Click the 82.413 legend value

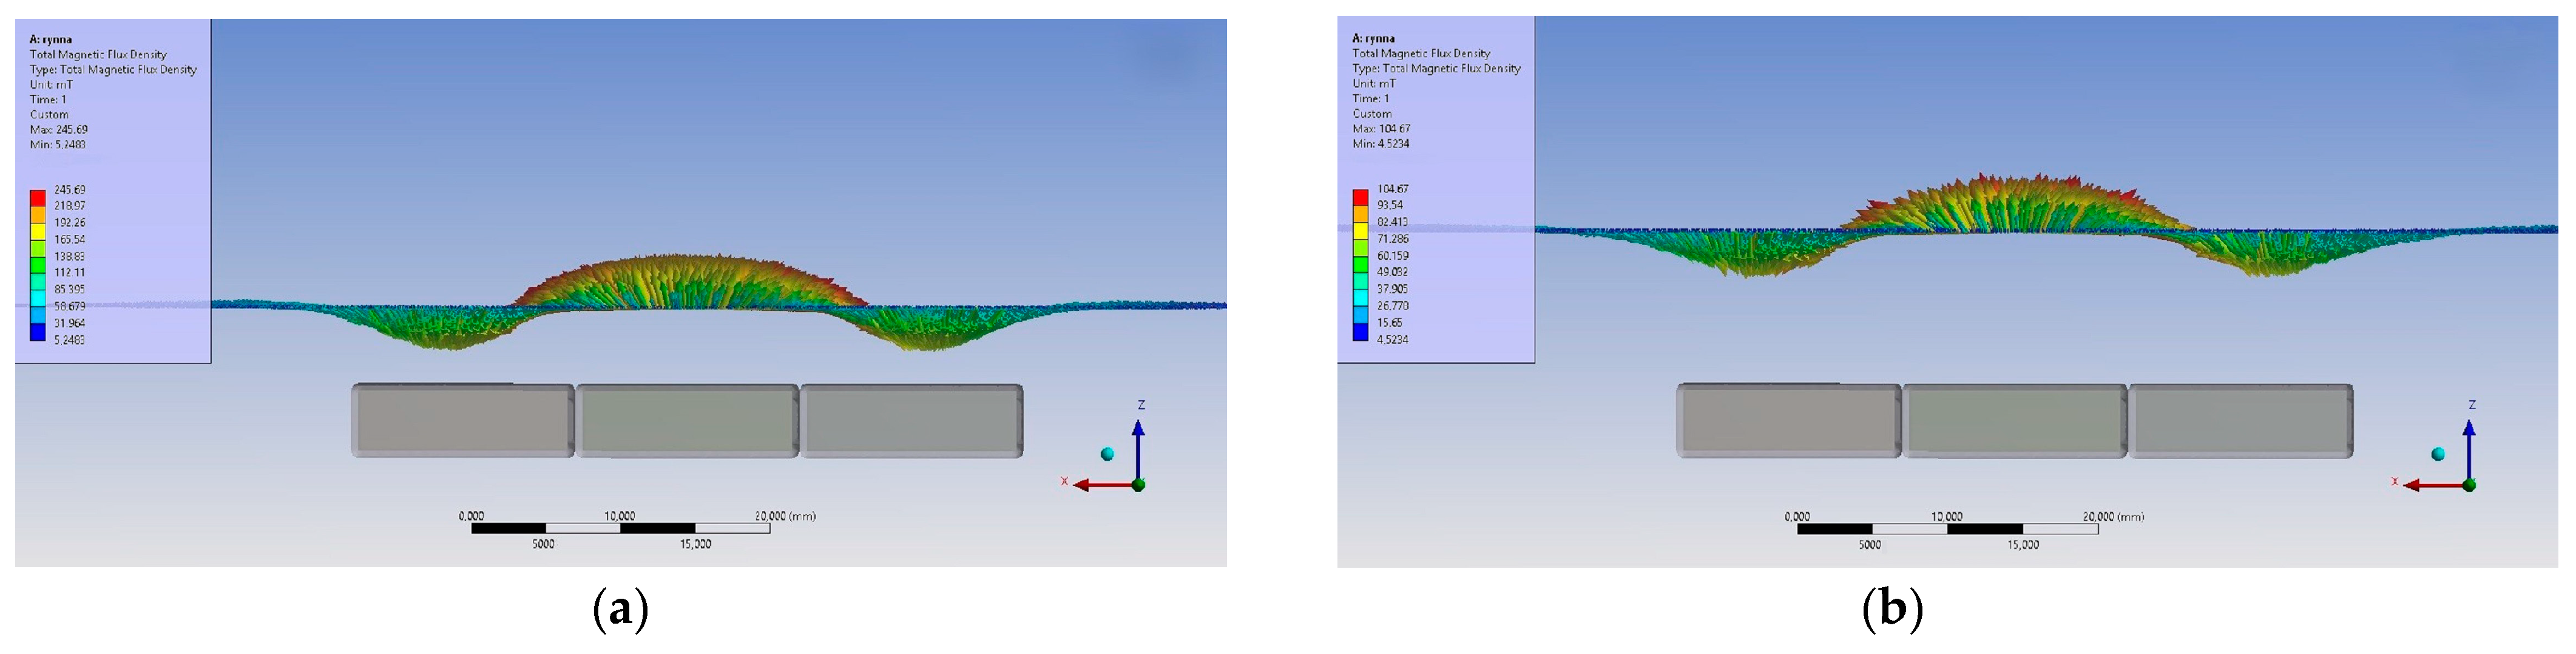point(1392,222)
